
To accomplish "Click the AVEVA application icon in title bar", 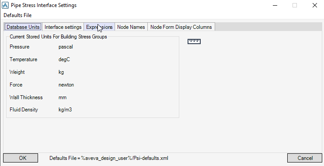I will [x=5, y=5].
